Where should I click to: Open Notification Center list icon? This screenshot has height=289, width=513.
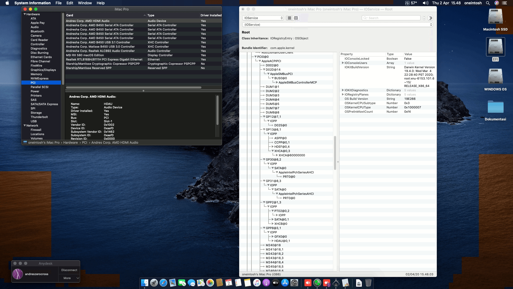pyautogui.click(x=504, y=3)
